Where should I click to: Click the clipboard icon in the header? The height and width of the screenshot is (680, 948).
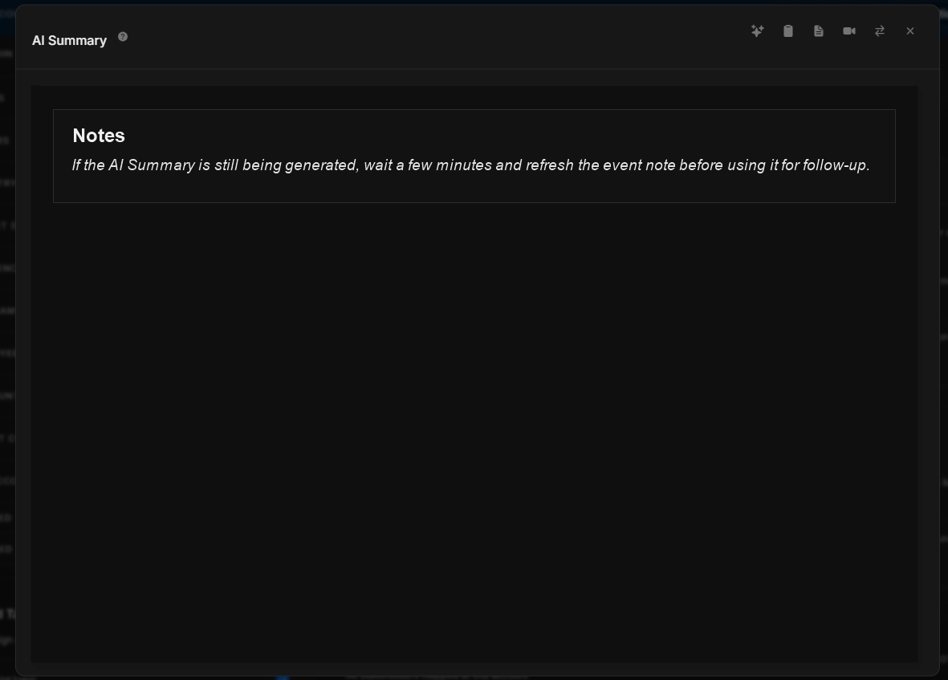pos(788,31)
